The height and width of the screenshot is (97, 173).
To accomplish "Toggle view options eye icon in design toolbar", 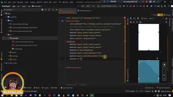I will pos(131,22).
